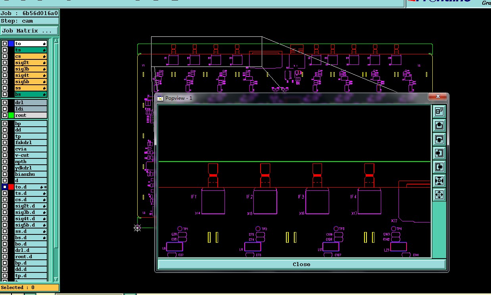
Task: Toggle display checkbox for layer 'to'
Action: tap(5, 44)
